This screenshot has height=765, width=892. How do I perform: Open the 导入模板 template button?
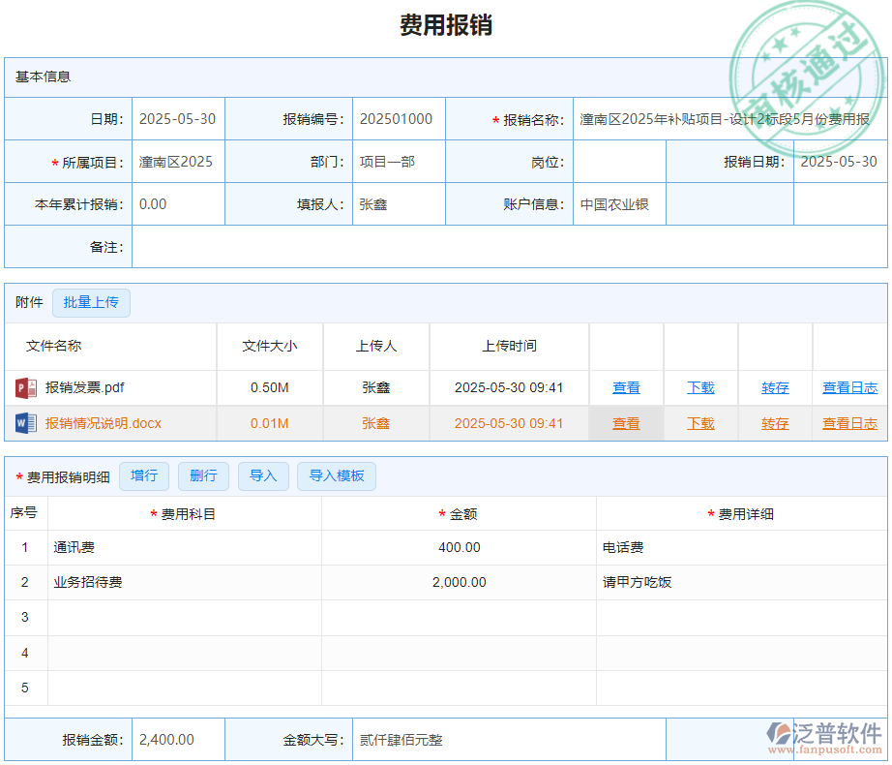click(336, 475)
